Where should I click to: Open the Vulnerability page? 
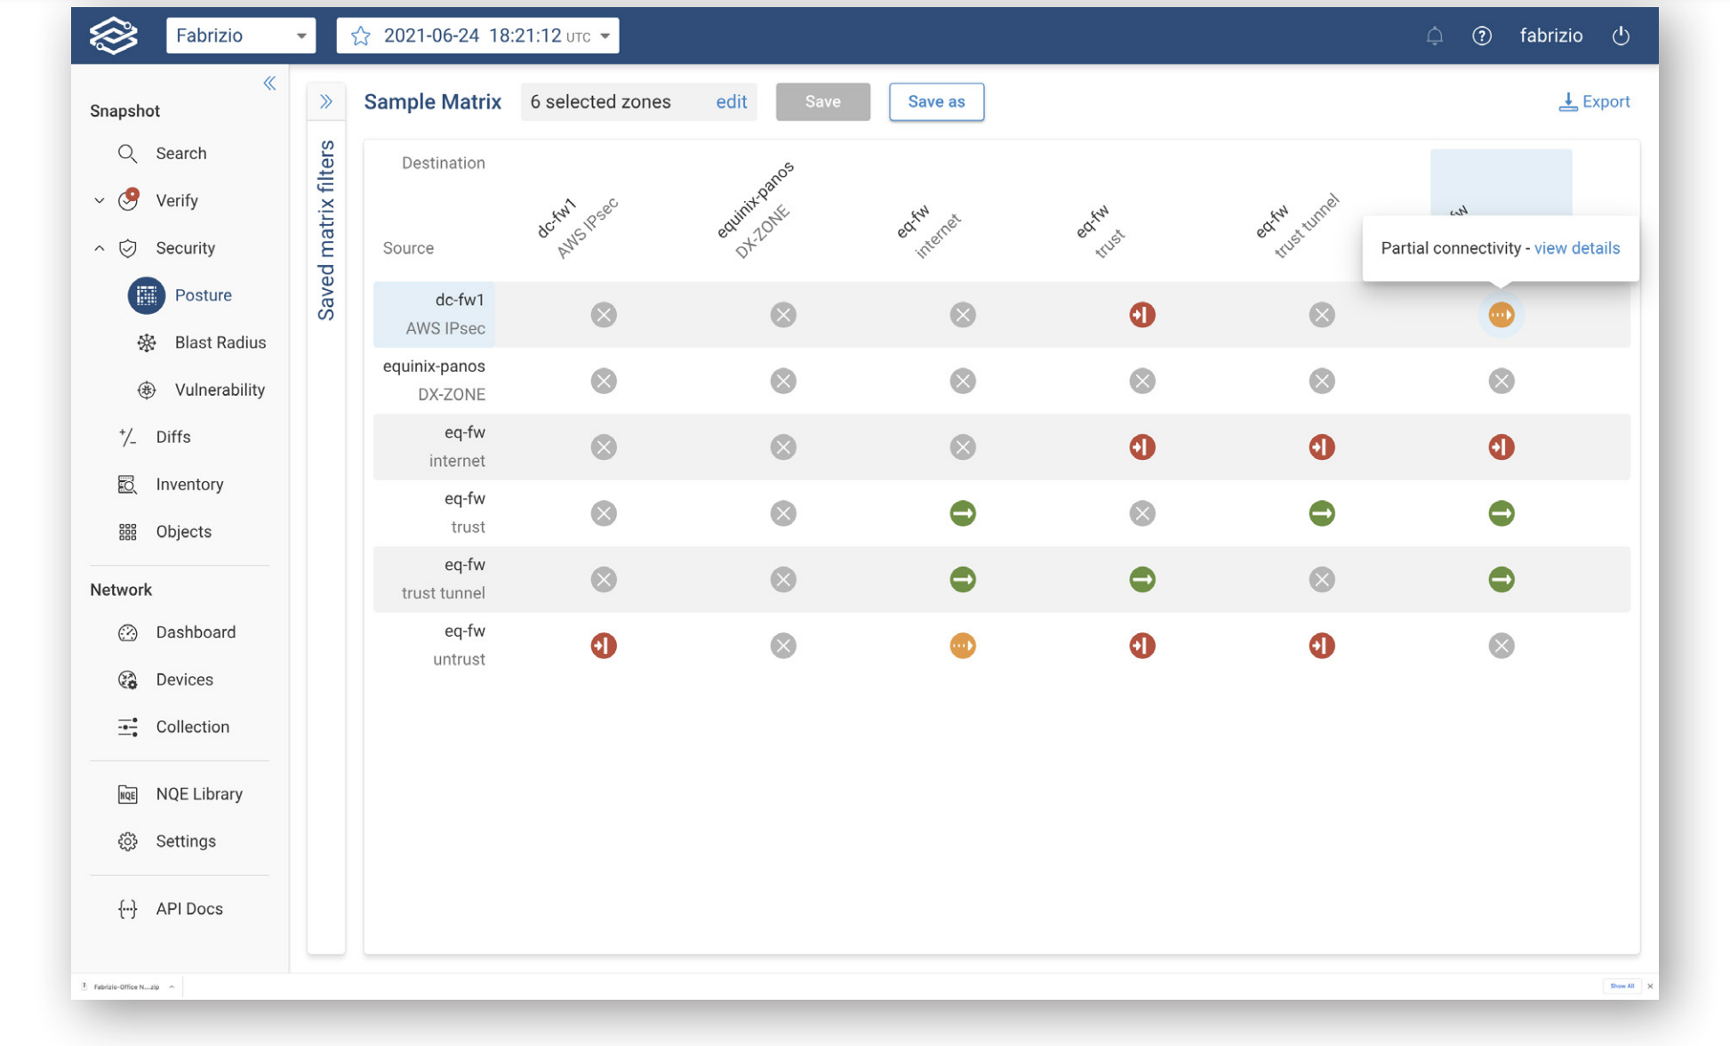click(219, 390)
